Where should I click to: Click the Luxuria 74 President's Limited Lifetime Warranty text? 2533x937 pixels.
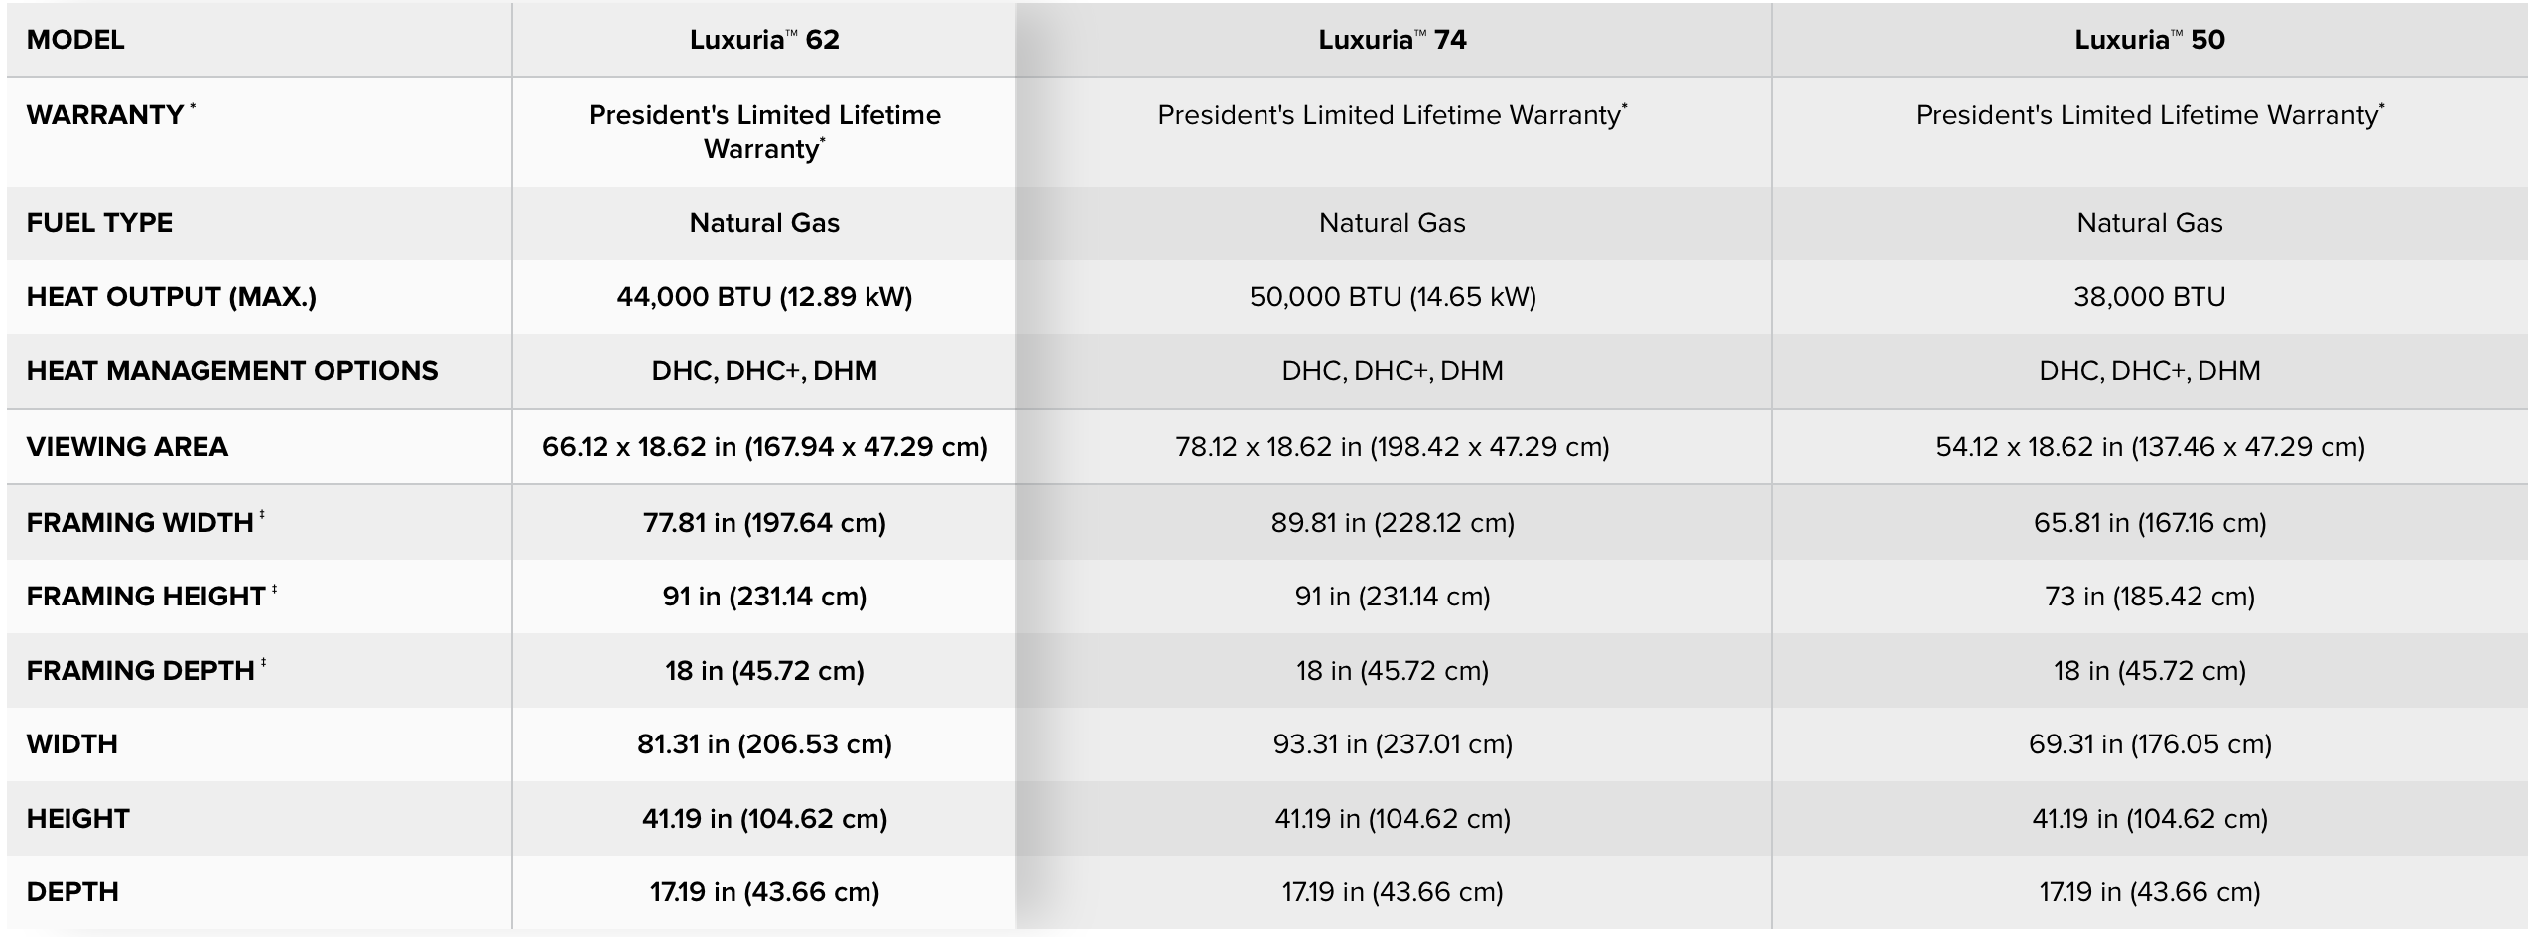pos(1392,115)
